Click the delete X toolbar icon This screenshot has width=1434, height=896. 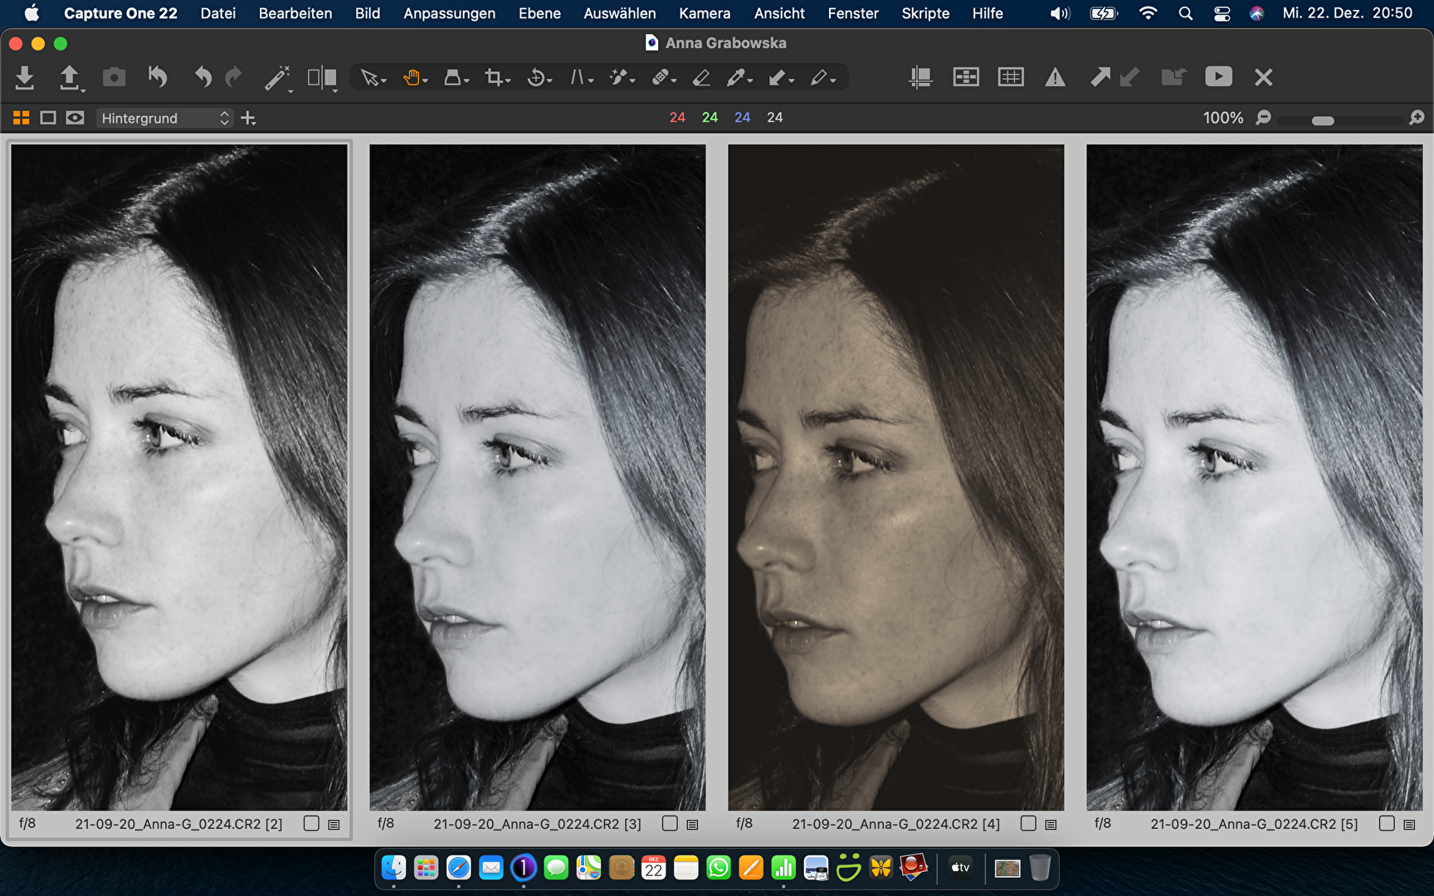click(1263, 77)
